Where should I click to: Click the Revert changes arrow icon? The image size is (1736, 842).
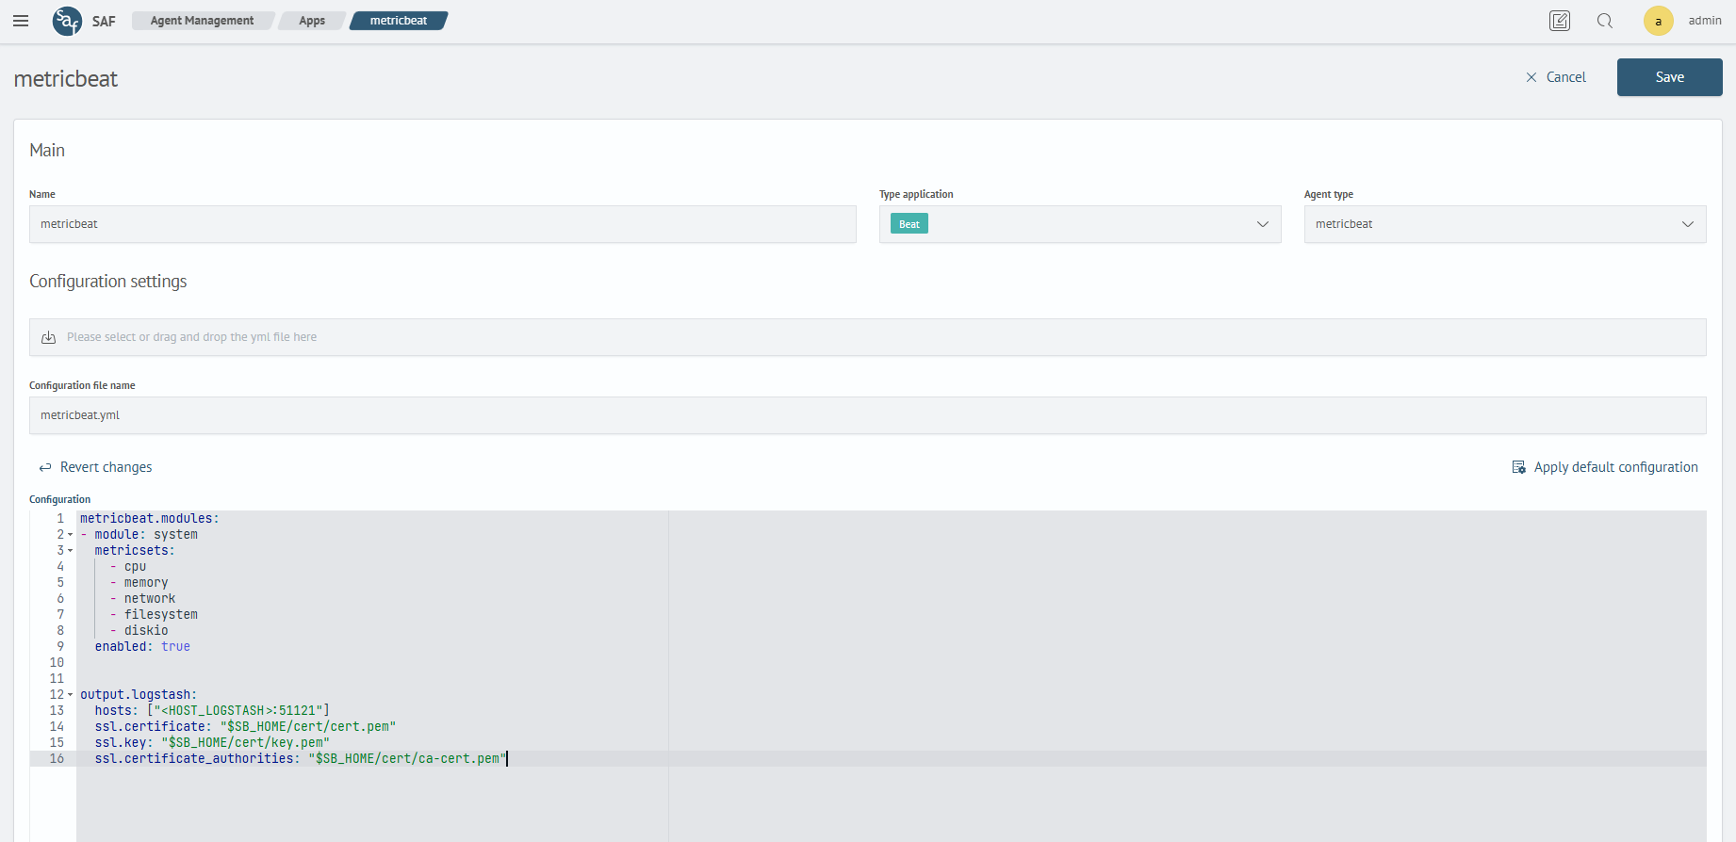pyautogui.click(x=45, y=467)
